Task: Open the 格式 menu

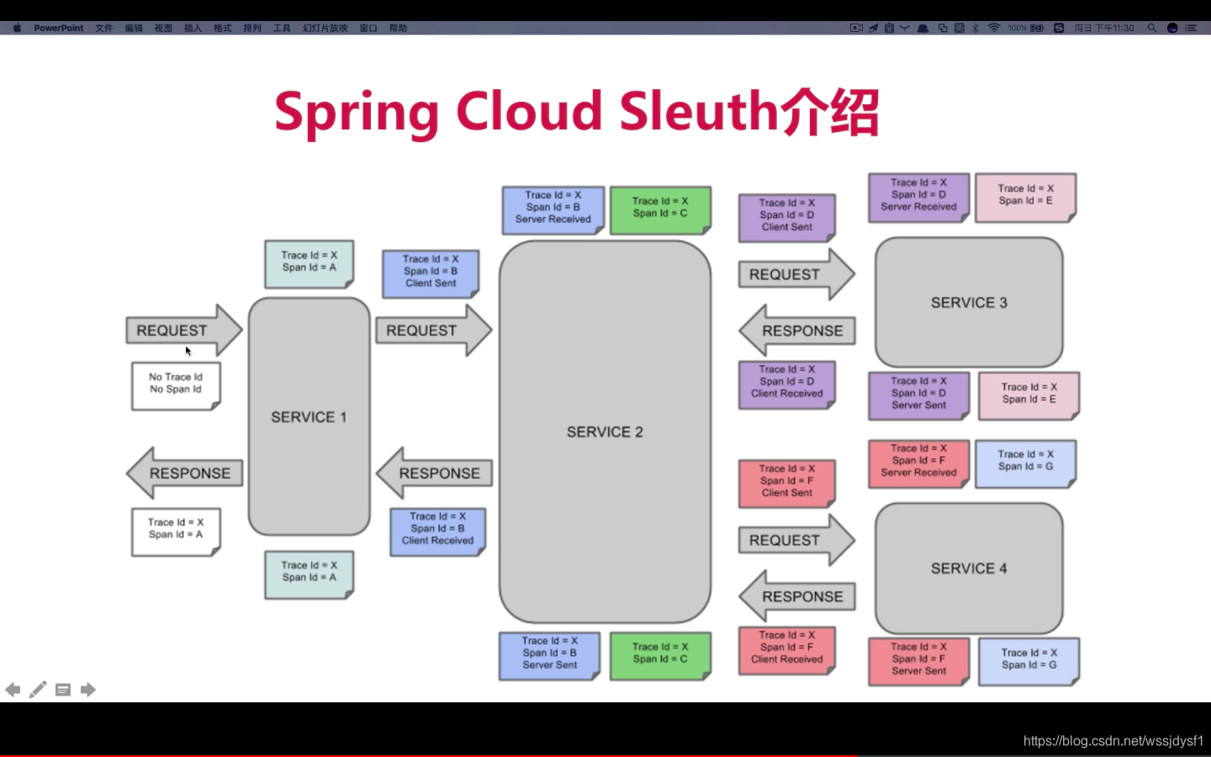Action: tap(222, 28)
